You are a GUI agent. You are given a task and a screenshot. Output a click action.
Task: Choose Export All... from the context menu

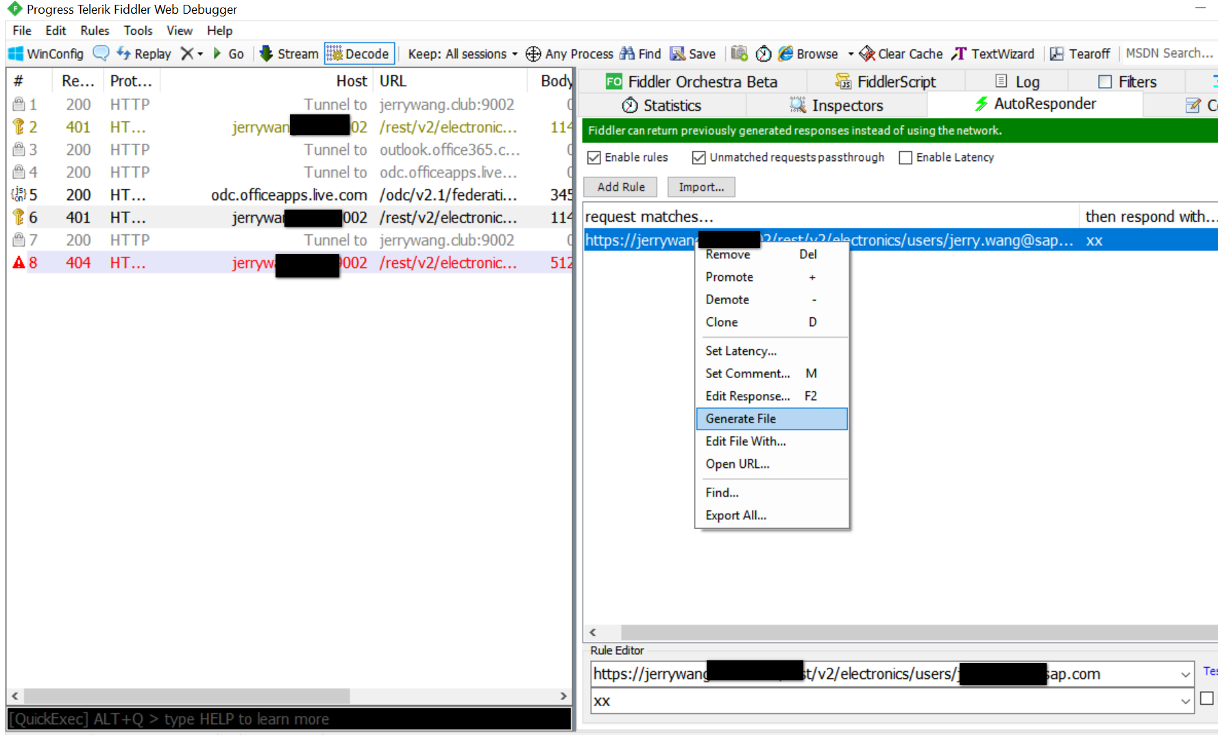coord(772,515)
